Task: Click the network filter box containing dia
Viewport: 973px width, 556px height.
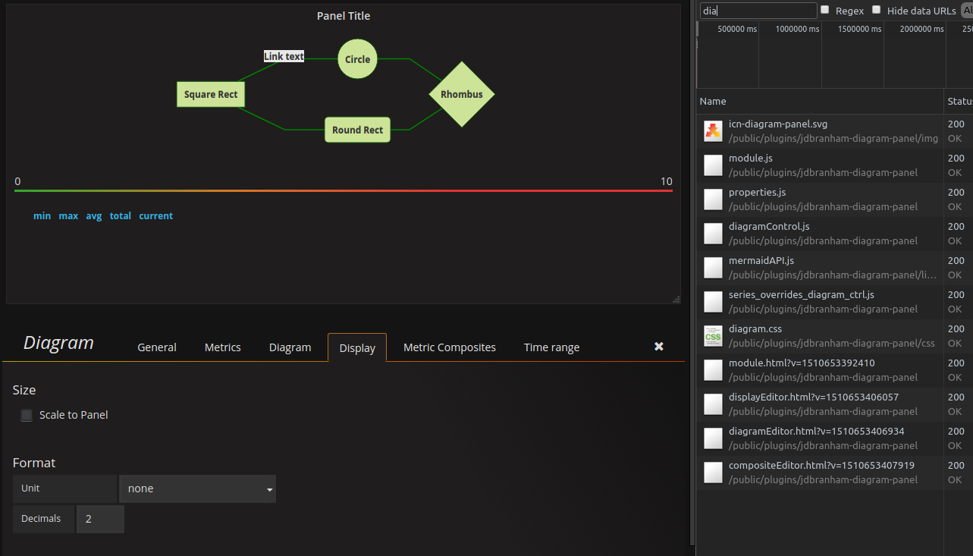Action: tap(757, 10)
